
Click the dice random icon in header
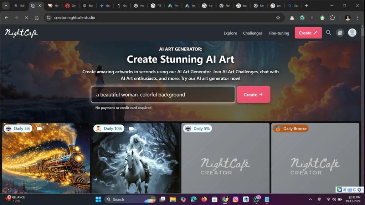(x=340, y=33)
